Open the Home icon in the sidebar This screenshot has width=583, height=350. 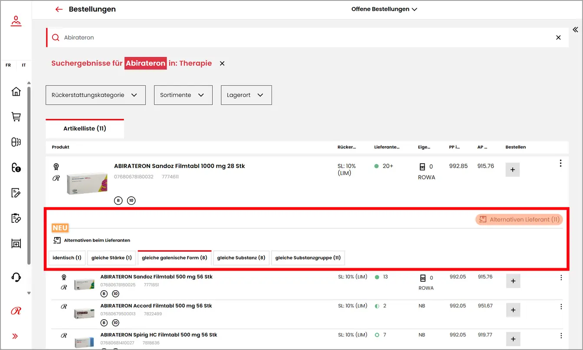tap(16, 91)
